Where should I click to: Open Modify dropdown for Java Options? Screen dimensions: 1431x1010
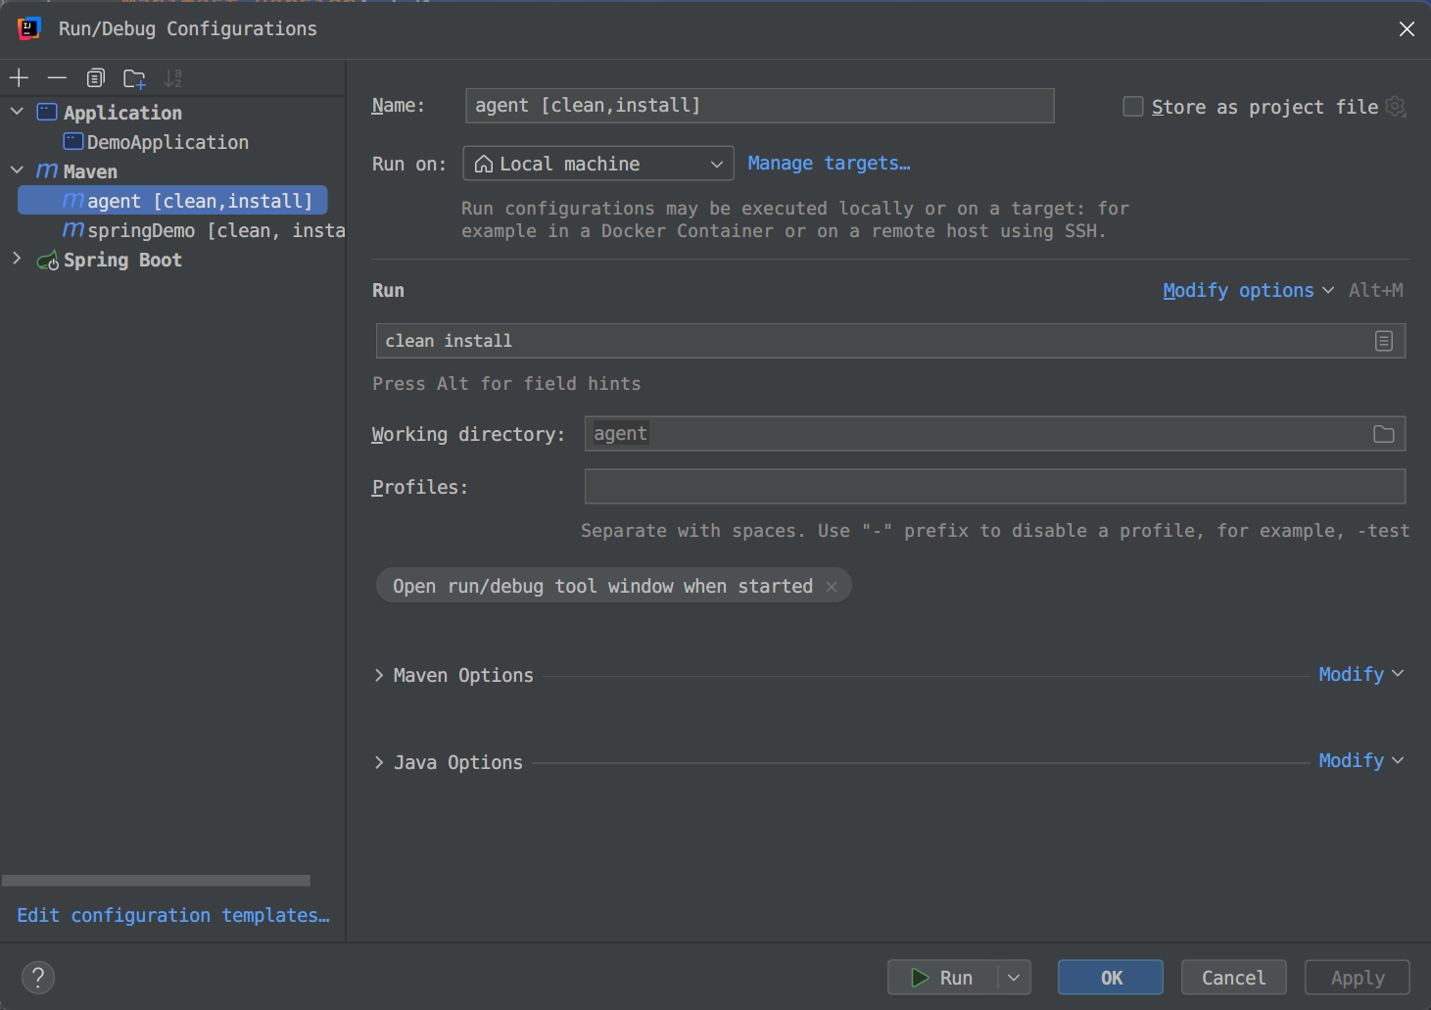click(1360, 760)
